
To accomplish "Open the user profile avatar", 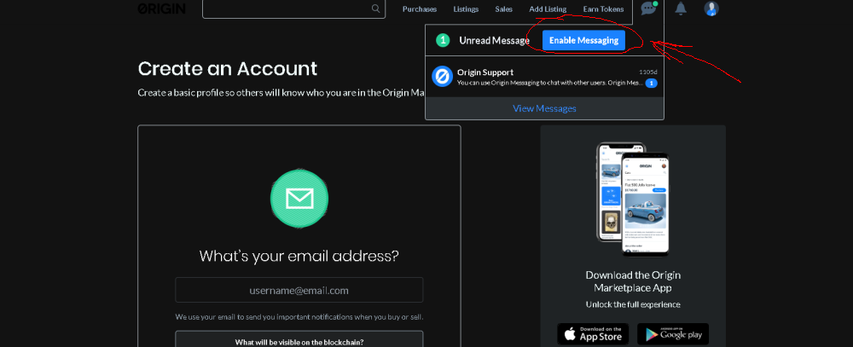I will point(711,9).
